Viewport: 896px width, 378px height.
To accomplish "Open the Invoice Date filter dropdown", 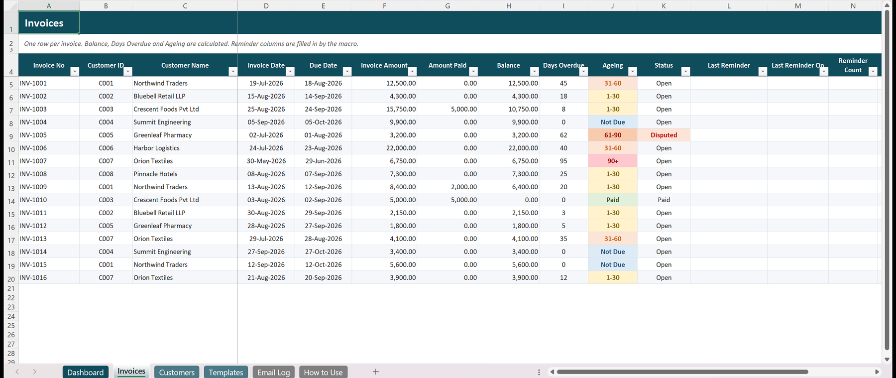I will (x=290, y=72).
